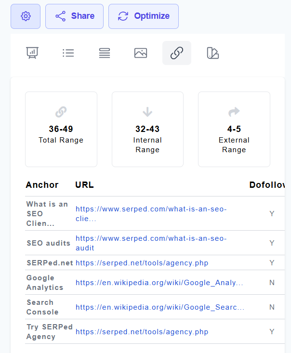
Task: Open the color swatch style tab icon
Action: (213, 53)
